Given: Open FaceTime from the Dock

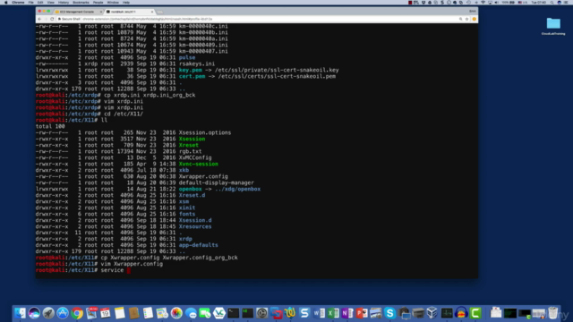Looking at the screenshot, I should tap(205, 313).
